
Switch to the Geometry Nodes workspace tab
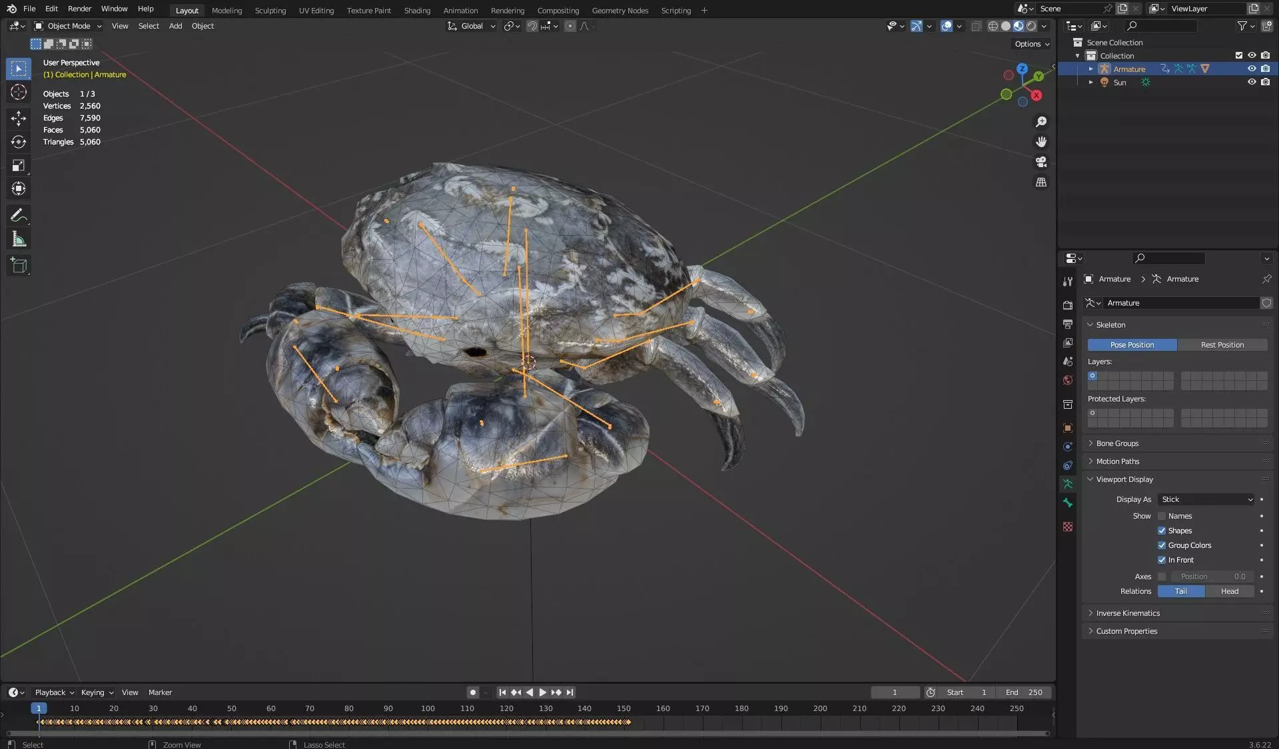(x=620, y=10)
